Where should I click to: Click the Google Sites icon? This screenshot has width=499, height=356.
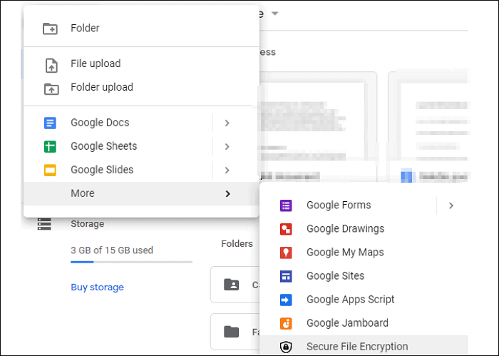286,276
